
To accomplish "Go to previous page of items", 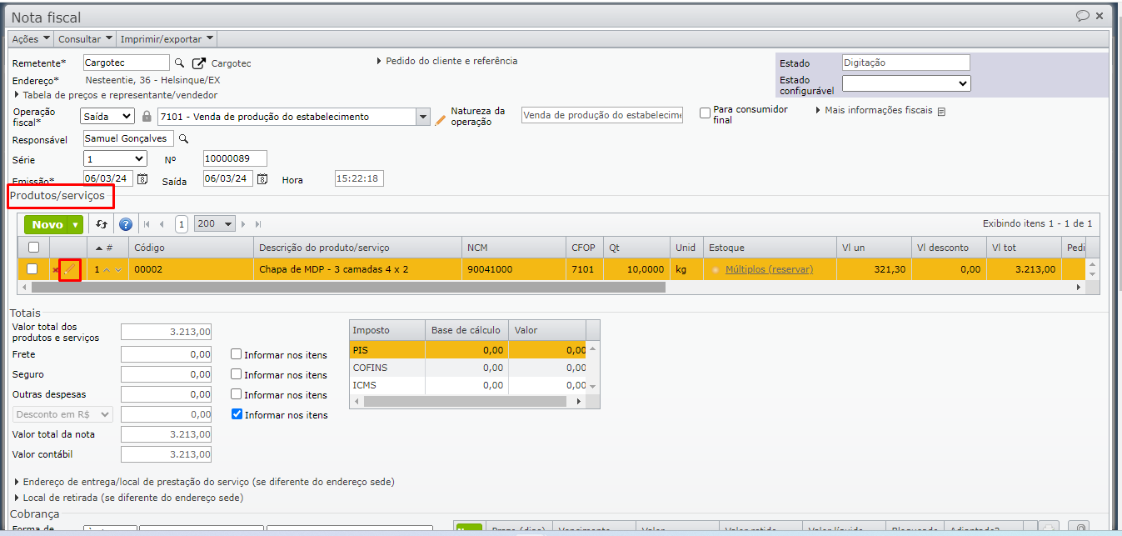I will (x=162, y=224).
